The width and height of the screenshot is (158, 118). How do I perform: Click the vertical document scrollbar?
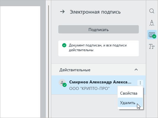pyautogui.click(x=49, y=62)
